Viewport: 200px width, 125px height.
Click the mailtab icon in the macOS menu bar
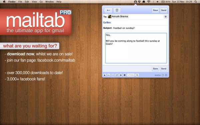(x=135, y=2)
